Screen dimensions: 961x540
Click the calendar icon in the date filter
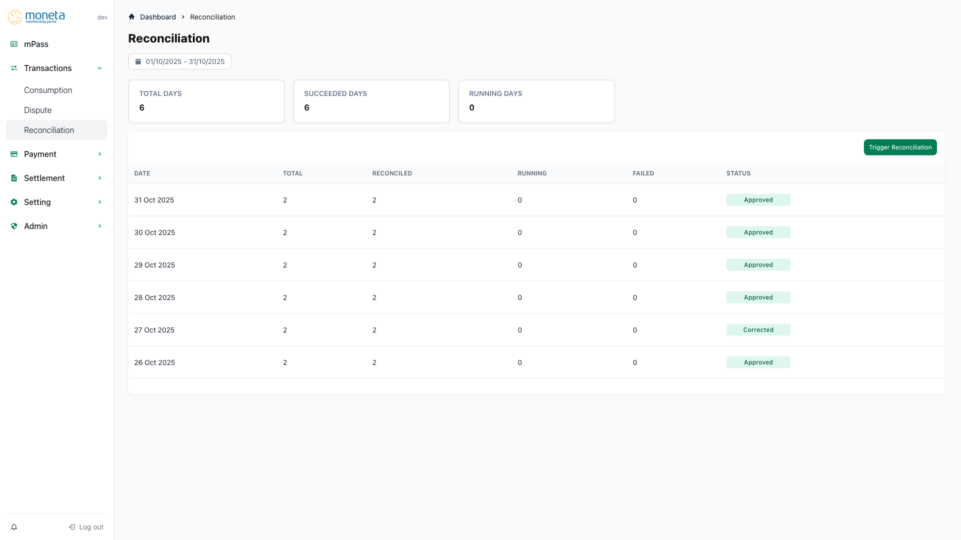pos(138,61)
